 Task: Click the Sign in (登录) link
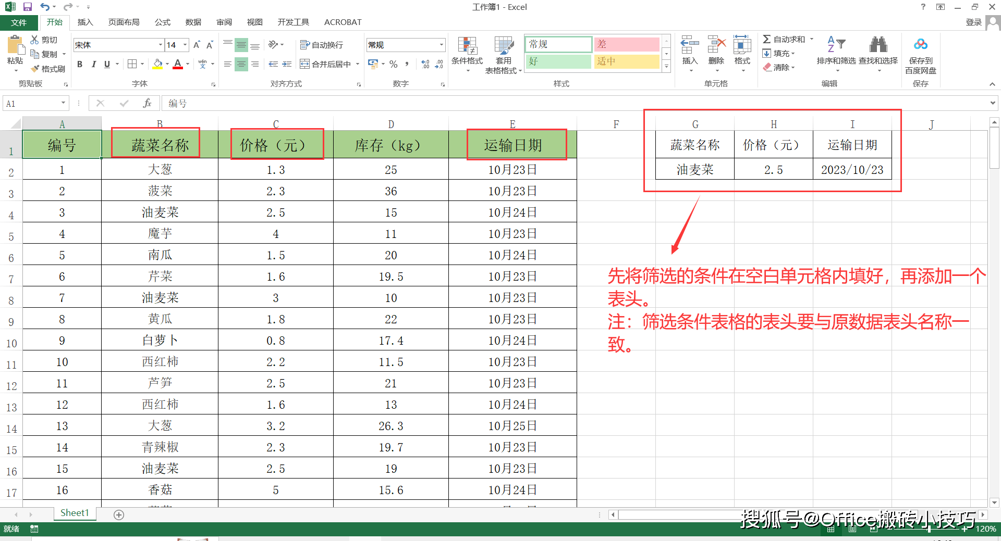pyautogui.click(x=973, y=22)
